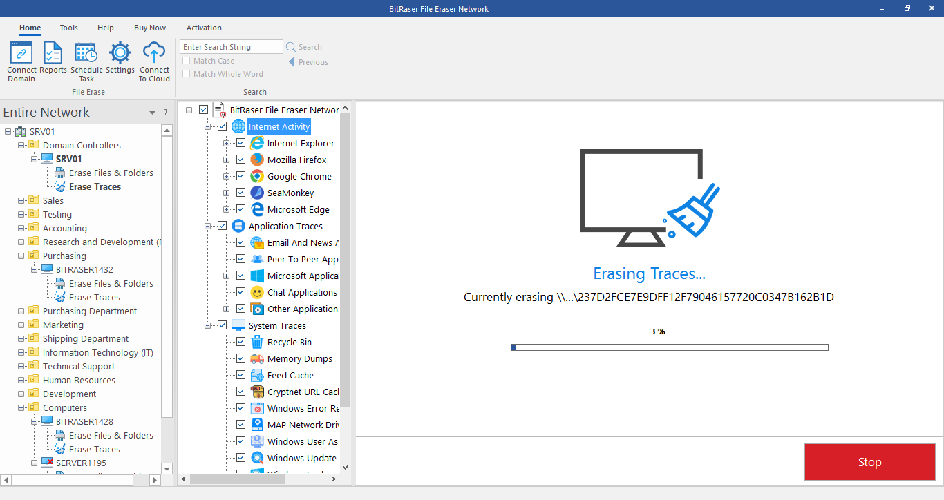Click the MAP Network Drive icon

click(x=257, y=425)
